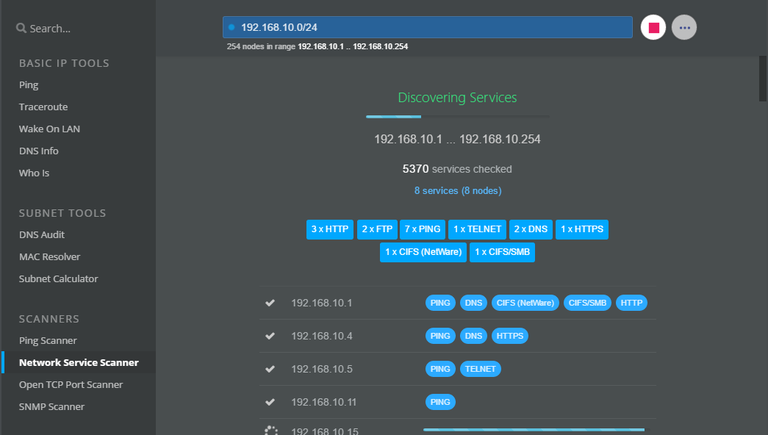
Task: Open the 8 services (8 nodes) link
Action: click(x=457, y=190)
